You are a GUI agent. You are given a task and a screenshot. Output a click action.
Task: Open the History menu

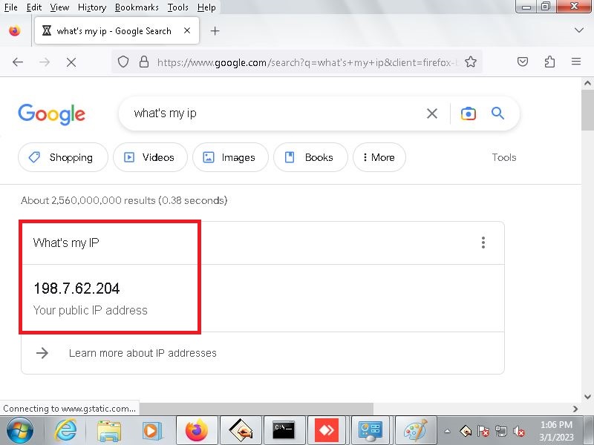tap(92, 7)
